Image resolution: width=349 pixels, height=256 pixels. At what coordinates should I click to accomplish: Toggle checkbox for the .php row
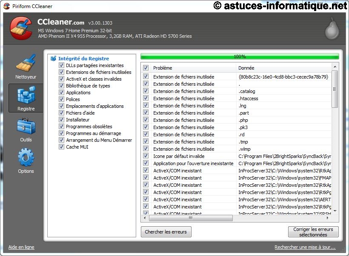point(146,120)
